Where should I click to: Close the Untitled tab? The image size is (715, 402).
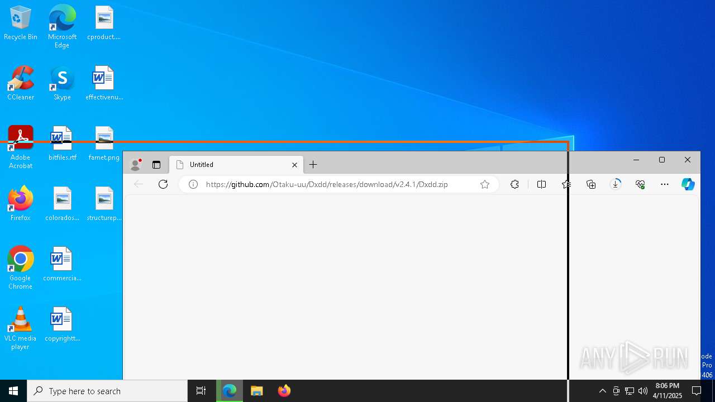(294, 165)
